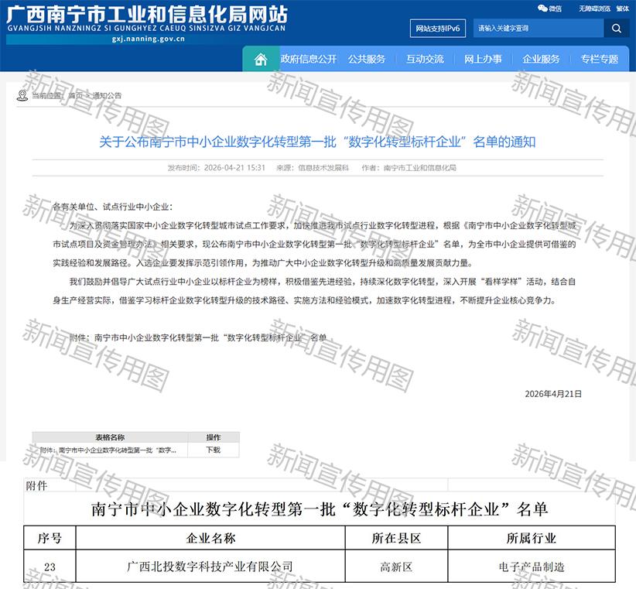Click the location pin breadcrumb icon
This screenshot has height=589, width=636.
click(22, 96)
